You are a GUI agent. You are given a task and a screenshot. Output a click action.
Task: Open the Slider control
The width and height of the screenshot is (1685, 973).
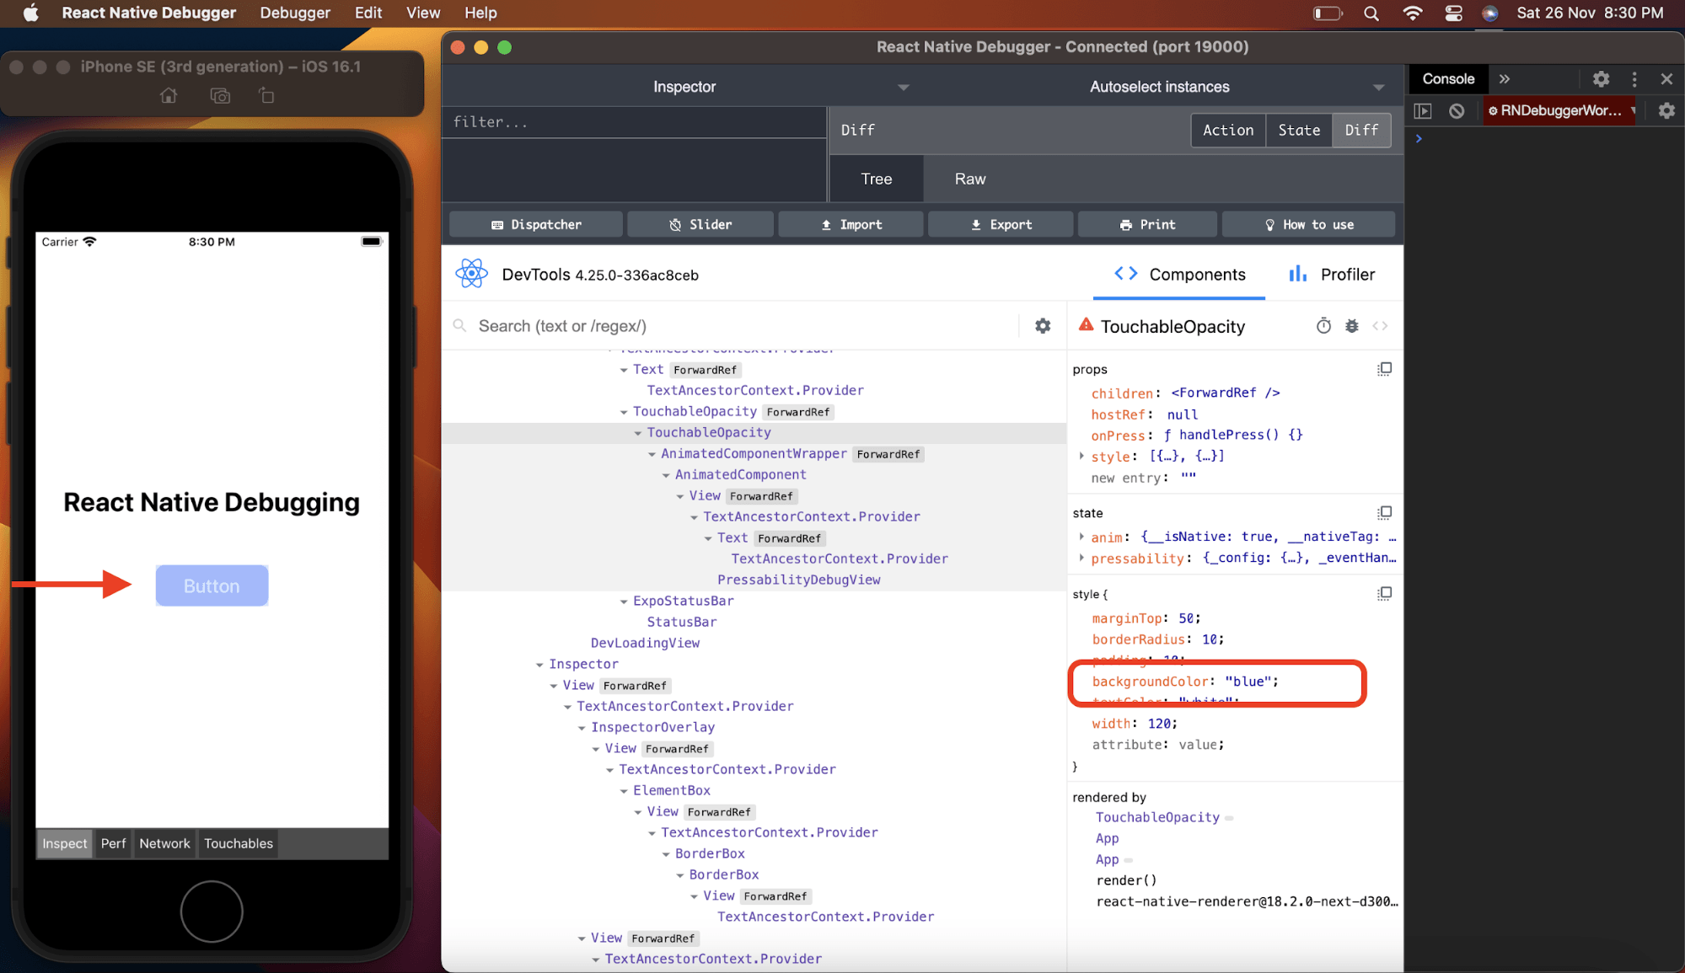[x=700, y=224]
